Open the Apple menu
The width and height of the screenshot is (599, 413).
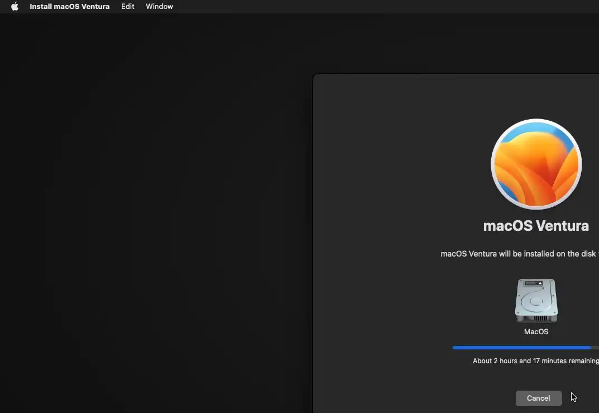click(x=15, y=7)
